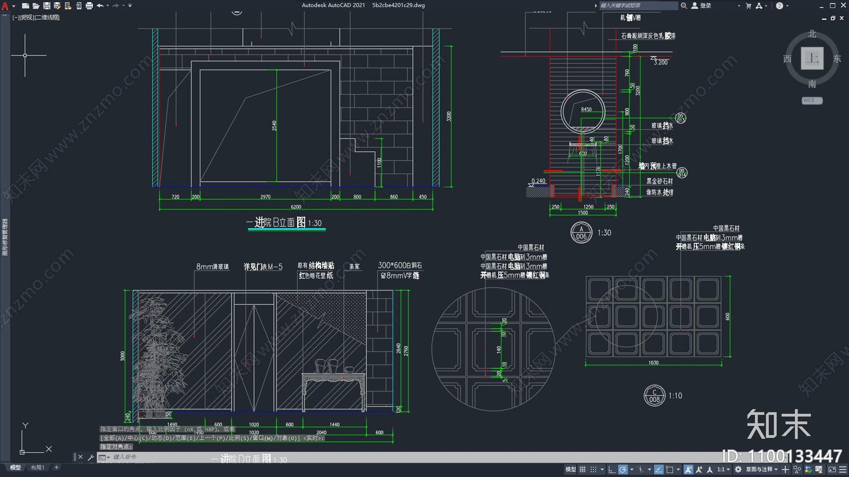Open the annotation scale 1:1 dropdown
849x477 pixels.
click(724, 470)
